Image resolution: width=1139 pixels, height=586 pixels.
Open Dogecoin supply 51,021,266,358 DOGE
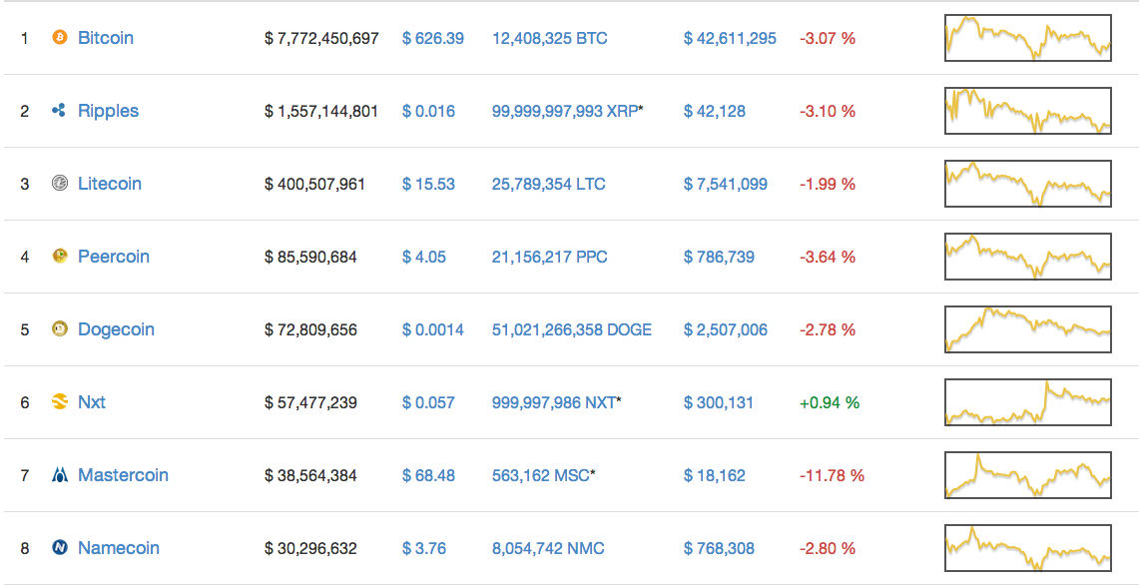pyautogui.click(x=572, y=329)
